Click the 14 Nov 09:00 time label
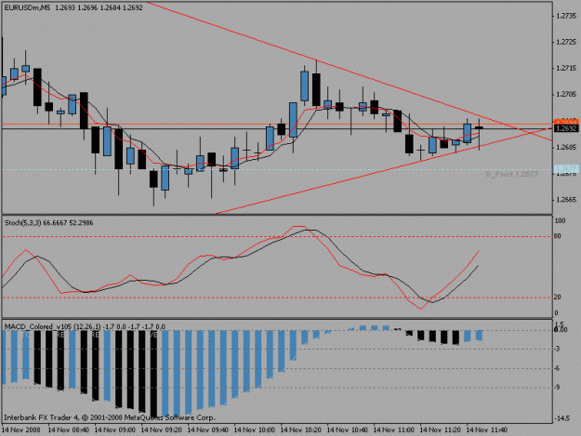The width and height of the screenshot is (581, 436). 115,429
